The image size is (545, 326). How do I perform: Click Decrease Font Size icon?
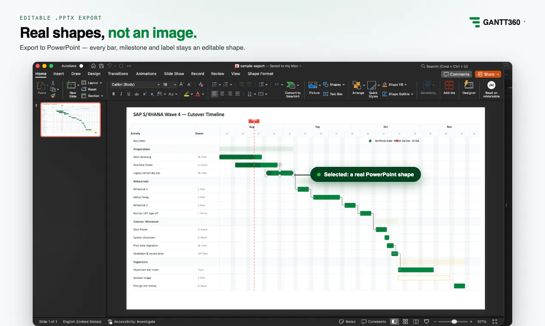tap(190, 85)
